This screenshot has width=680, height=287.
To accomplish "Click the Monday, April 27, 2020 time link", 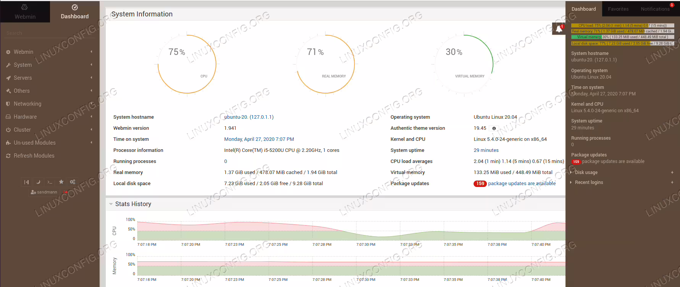I will [x=259, y=139].
